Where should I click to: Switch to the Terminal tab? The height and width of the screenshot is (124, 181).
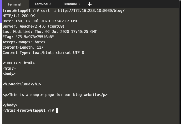14,4
